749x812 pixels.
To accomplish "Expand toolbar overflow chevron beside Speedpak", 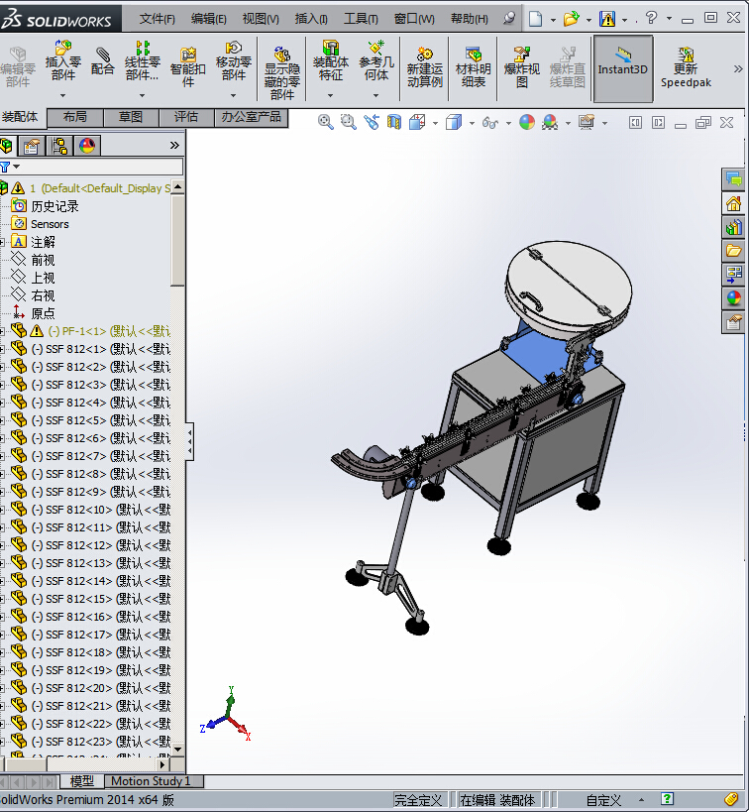I will [738, 68].
